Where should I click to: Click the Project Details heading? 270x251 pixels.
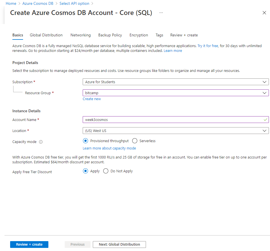pyautogui.click(x=25, y=63)
